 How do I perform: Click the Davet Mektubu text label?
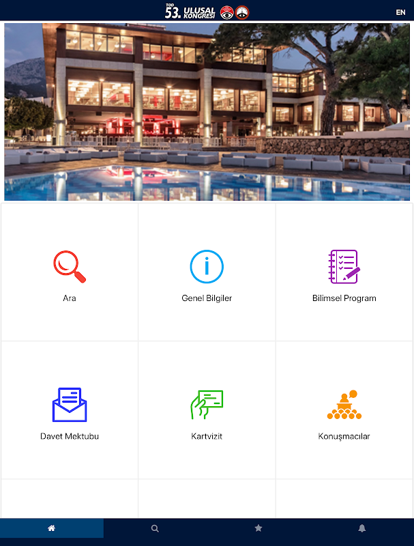70,436
